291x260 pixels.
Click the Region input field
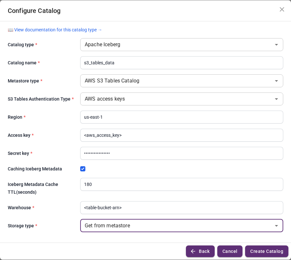(181, 117)
